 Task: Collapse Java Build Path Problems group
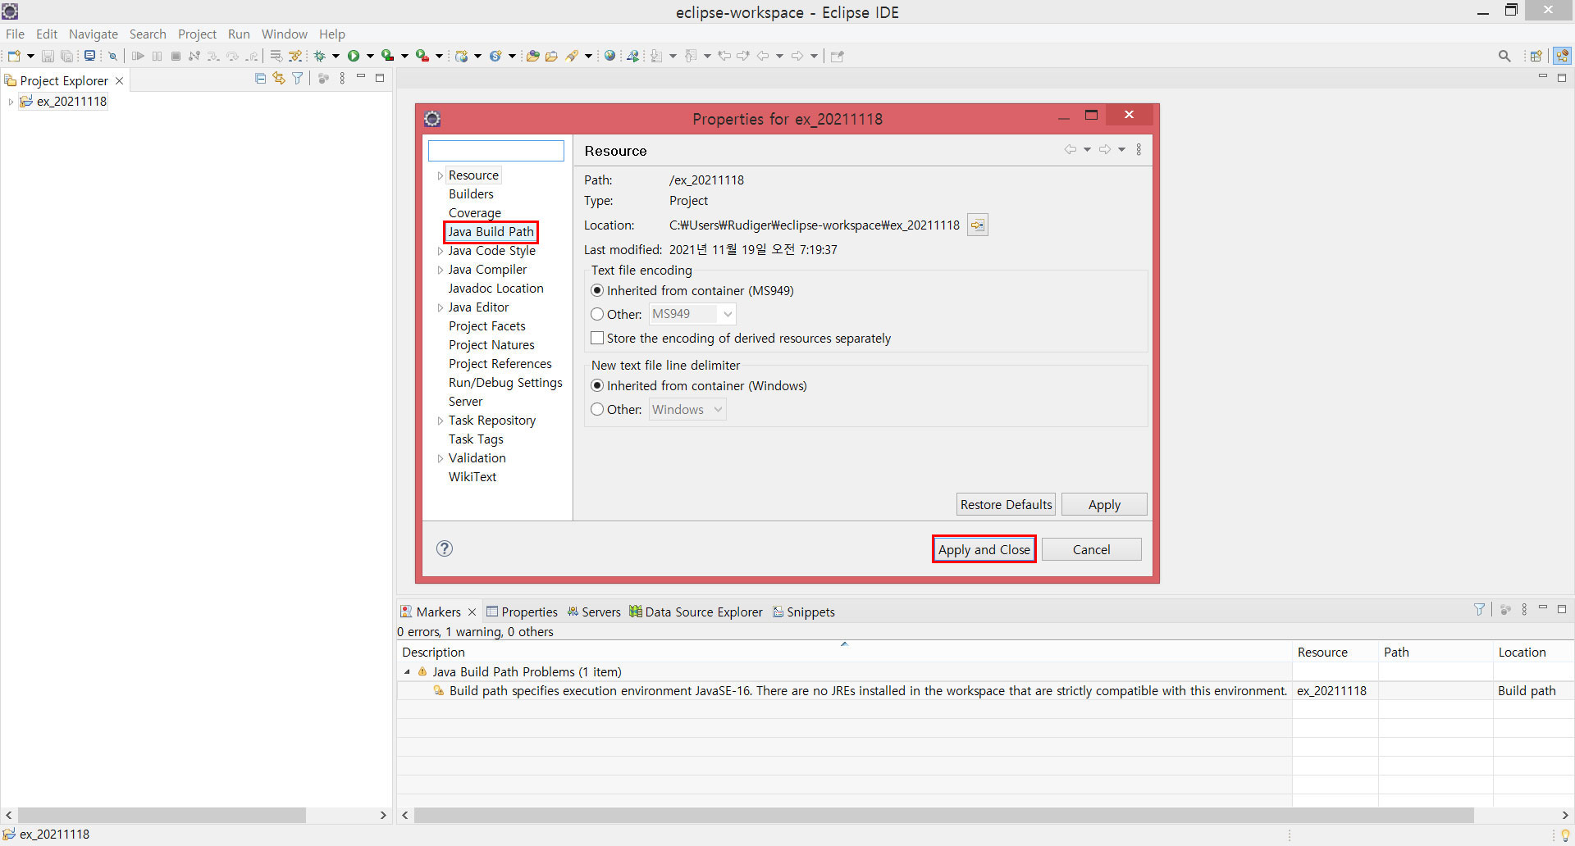(407, 671)
